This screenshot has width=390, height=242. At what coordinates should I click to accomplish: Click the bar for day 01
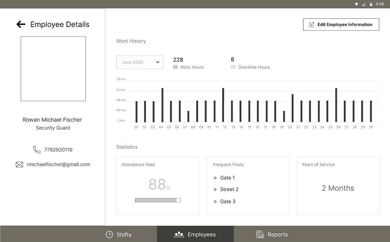(x=136, y=112)
